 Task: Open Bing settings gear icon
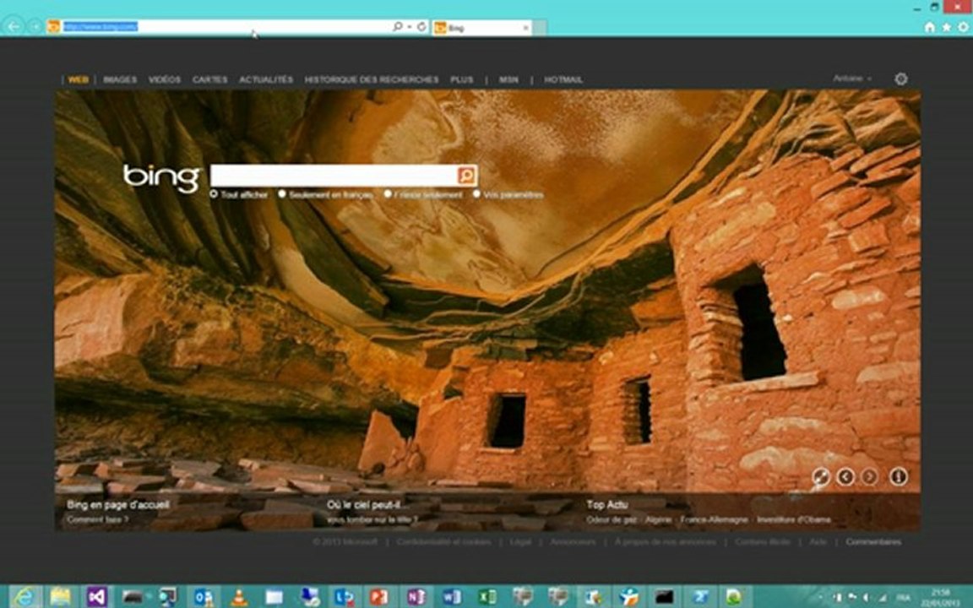coord(901,79)
